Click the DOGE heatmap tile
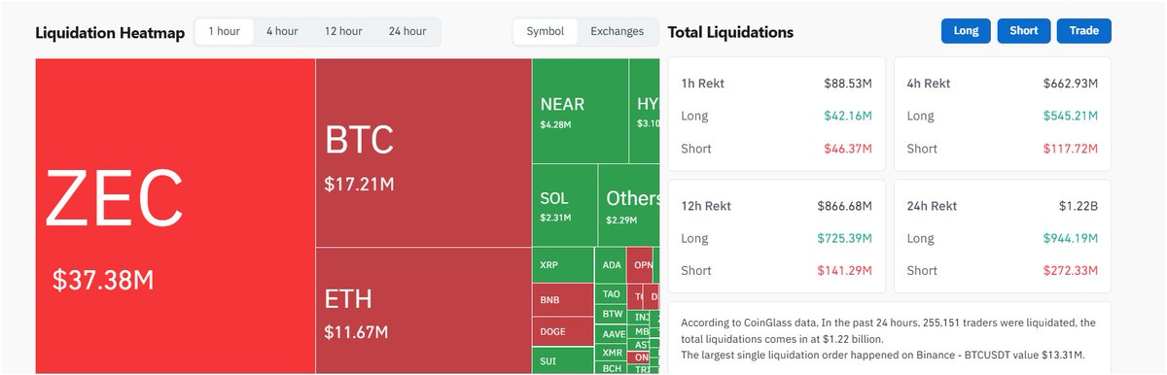Image resolution: width=1167 pixels, height=375 pixels. [x=562, y=331]
